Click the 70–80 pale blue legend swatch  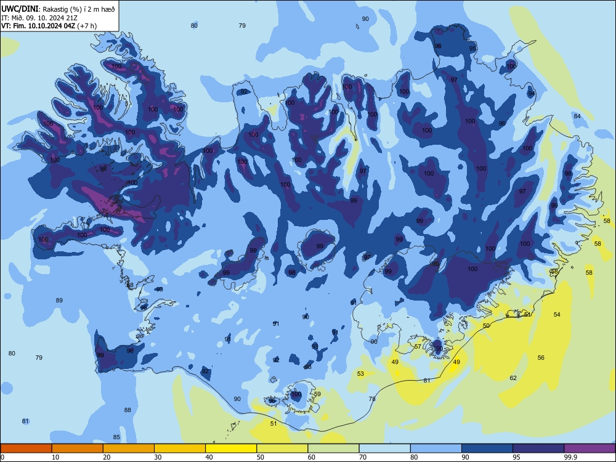pyautogui.click(x=384, y=448)
